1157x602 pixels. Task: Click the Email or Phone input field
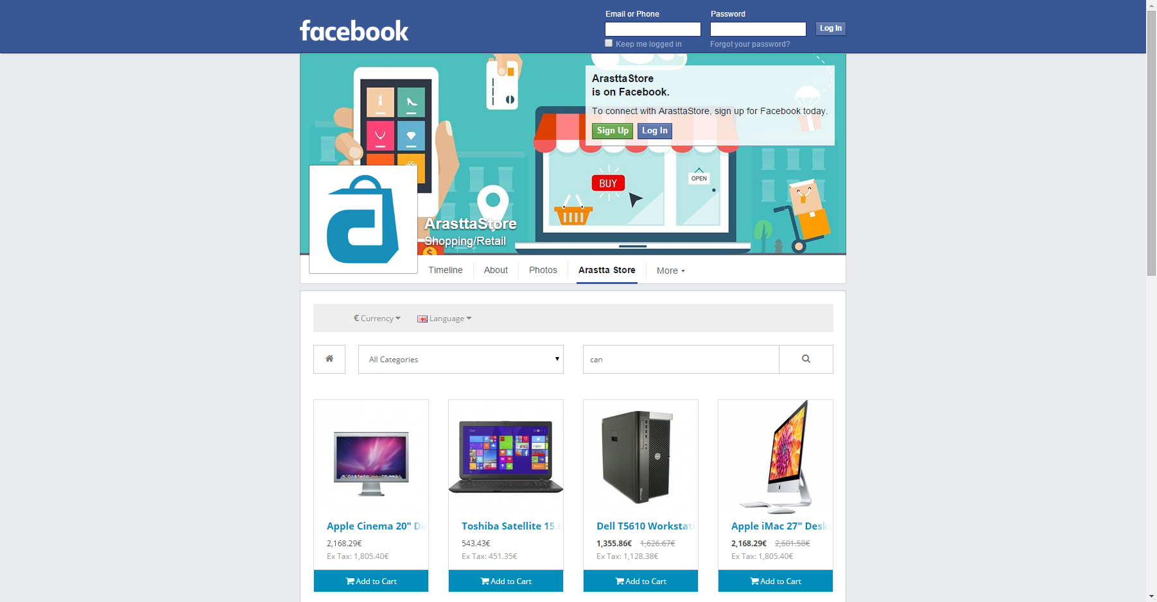coord(653,29)
